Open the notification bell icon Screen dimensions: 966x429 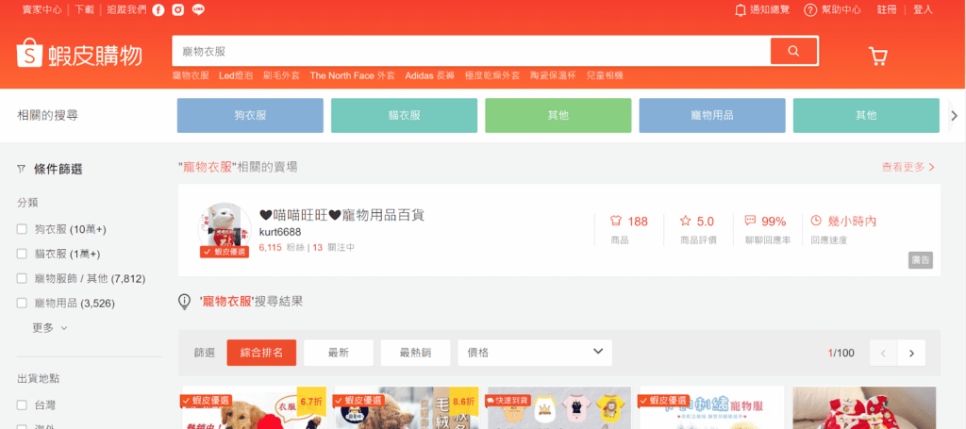coord(741,10)
